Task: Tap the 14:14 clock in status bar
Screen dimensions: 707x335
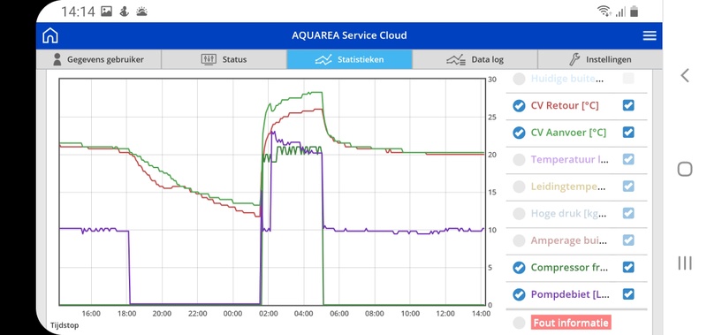Action: click(x=78, y=11)
